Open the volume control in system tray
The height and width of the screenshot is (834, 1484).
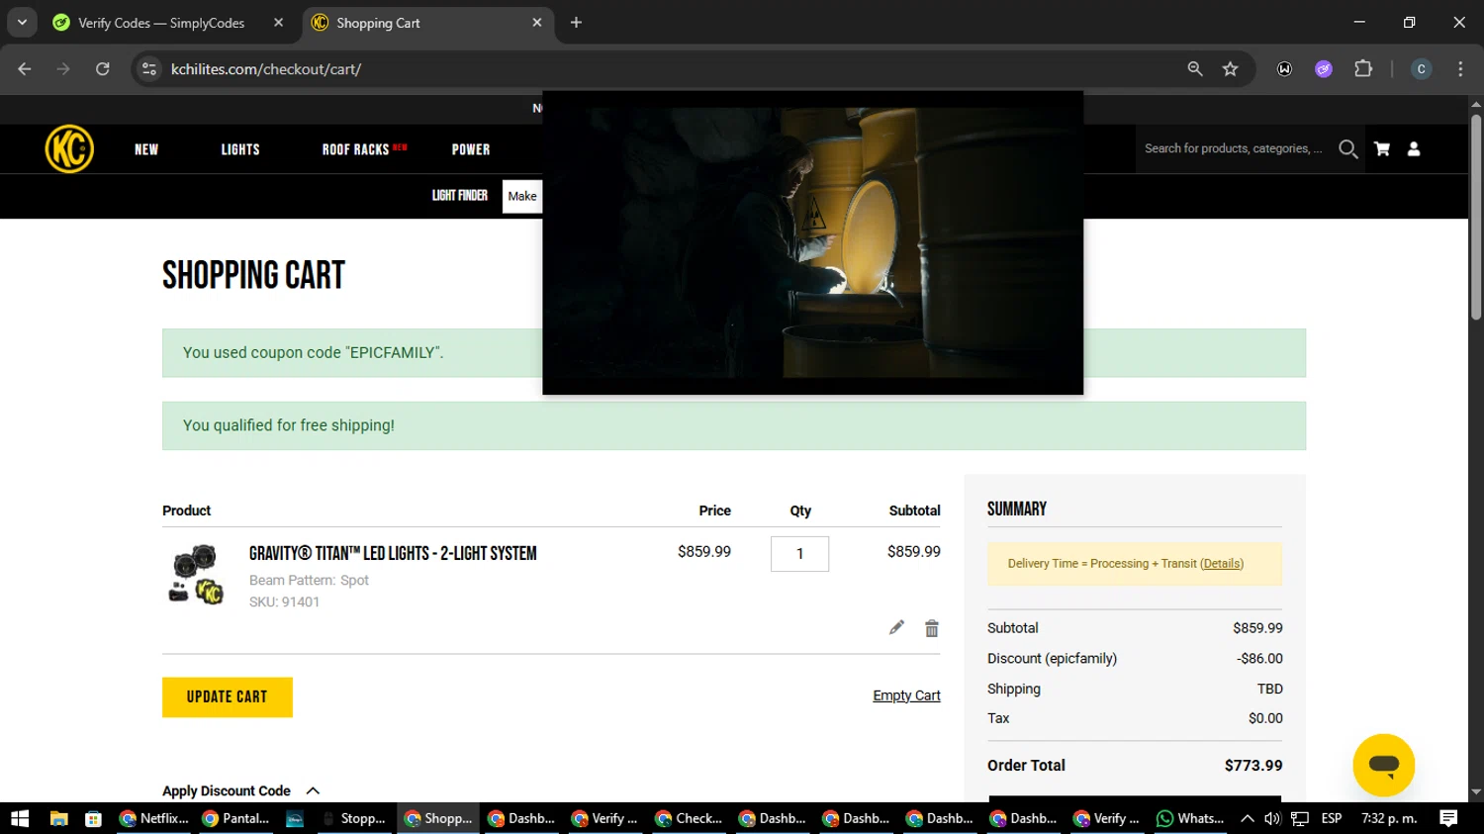pos(1272,818)
